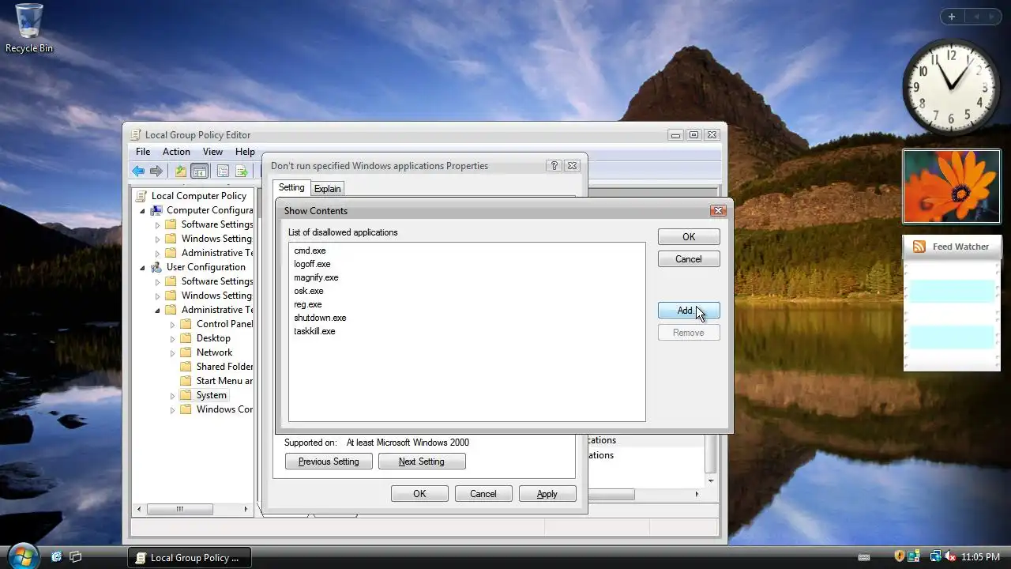Click the console tree horizontal scrollbar thumb
The height and width of the screenshot is (569, 1011).
(180, 509)
